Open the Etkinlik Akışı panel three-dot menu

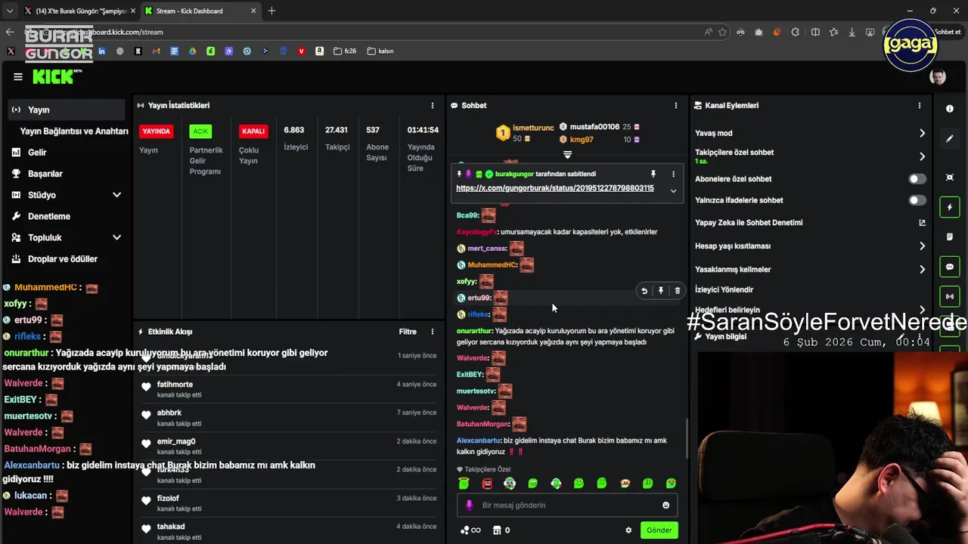click(x=433, y=332)
